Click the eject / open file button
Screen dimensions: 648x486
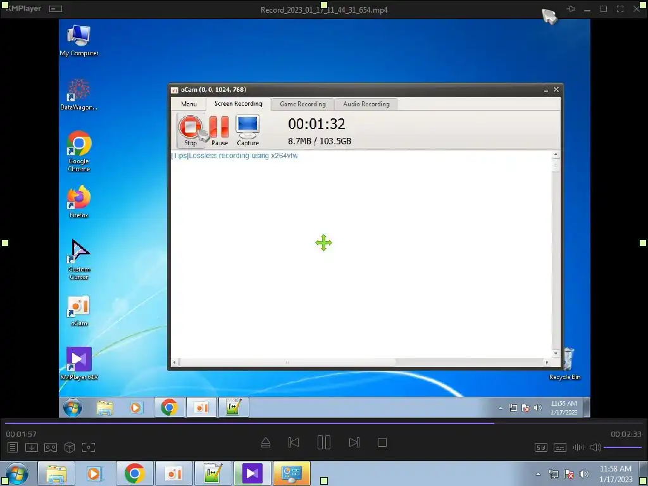[x=266, y=442]
